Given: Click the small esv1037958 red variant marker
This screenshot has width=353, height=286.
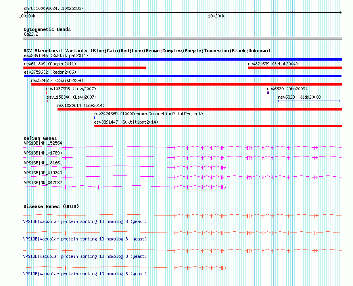Looking at the screenshot, I should (47, 93).
